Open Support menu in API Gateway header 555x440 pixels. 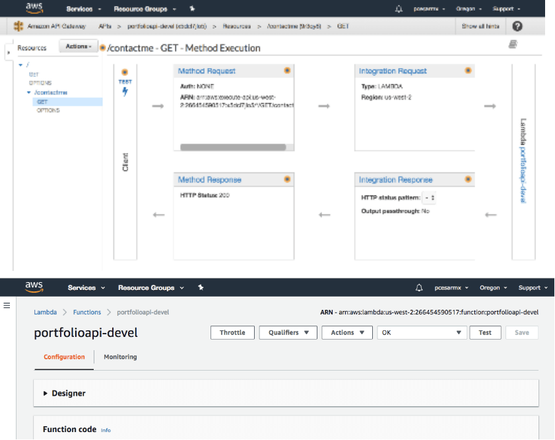click(507, 9)
